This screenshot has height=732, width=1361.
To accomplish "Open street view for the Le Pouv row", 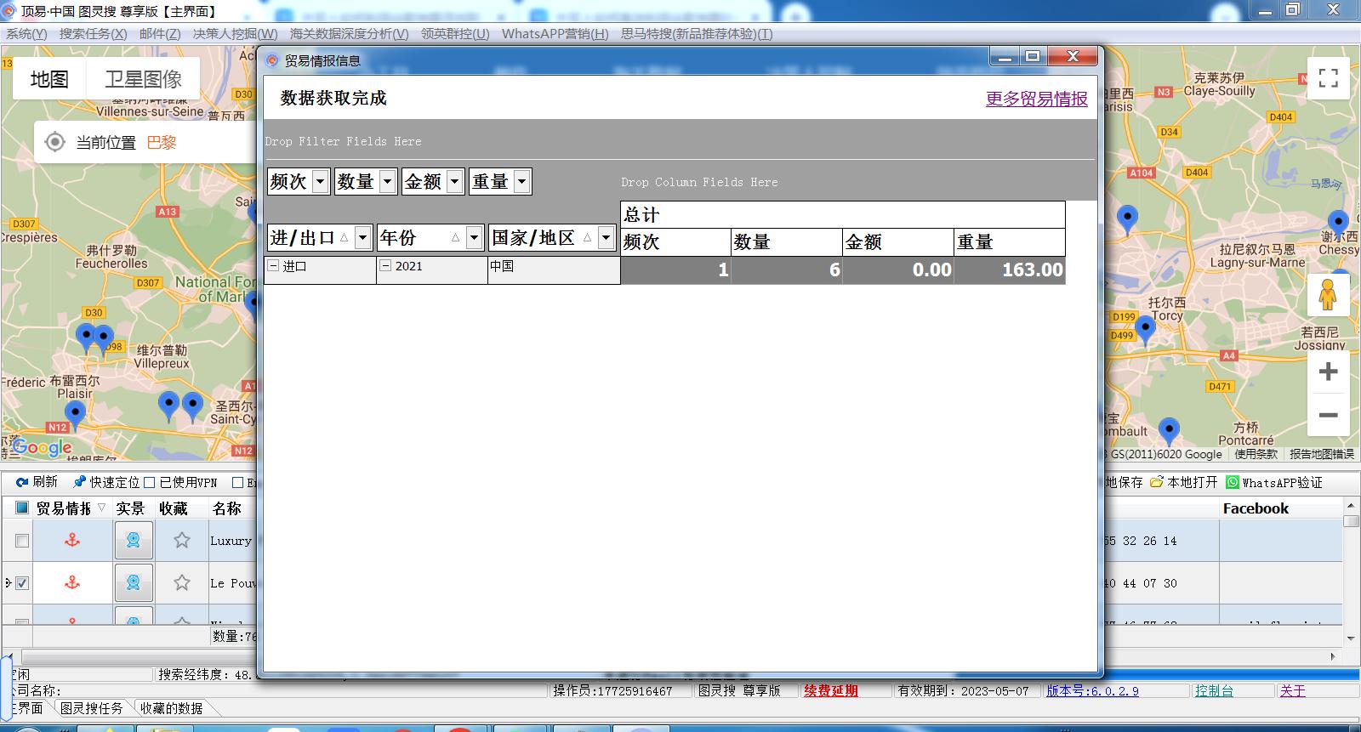I will (x=134, y=582).
